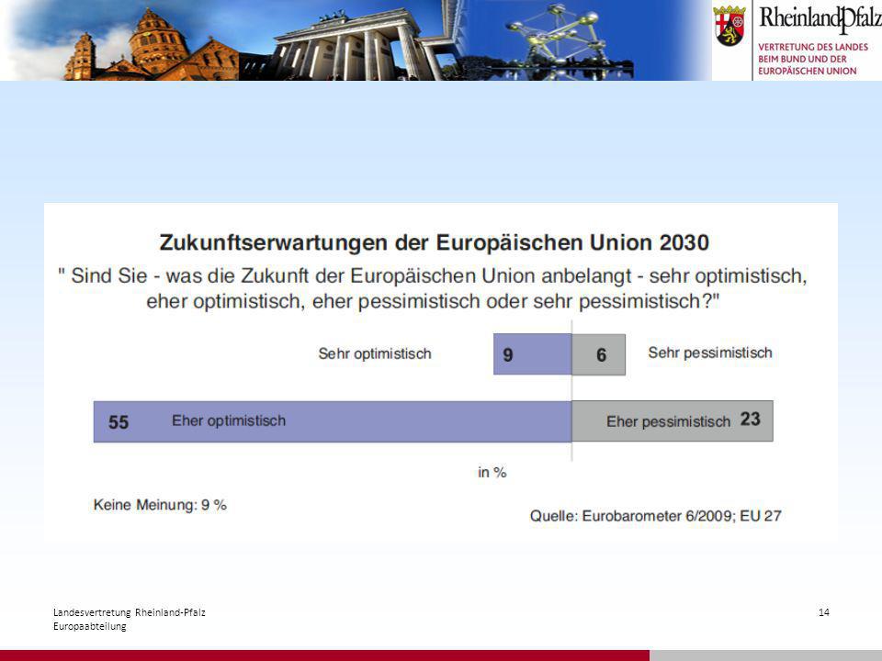Click the text 'EUROPÄISCHEN UNION' in the header
Image resolution: width=882 pixels, height=661 pixels.
point(808,71)
